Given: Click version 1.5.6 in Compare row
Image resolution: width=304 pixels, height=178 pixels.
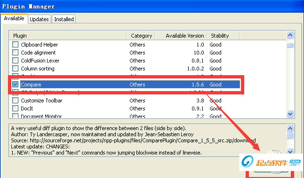Looking at the screenshot, I should coord(198,85).
